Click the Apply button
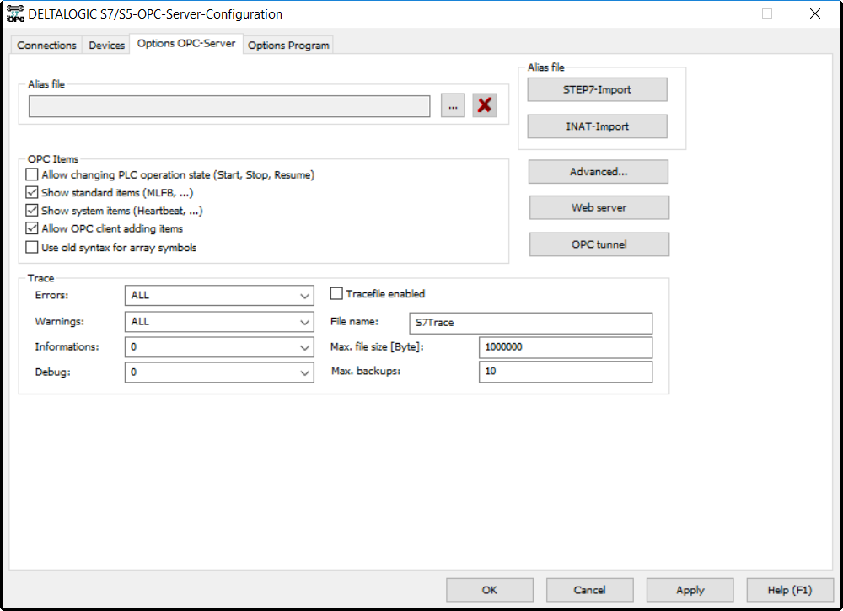The height and width of the screenshot is (611, 843). (x=690, y=590)
